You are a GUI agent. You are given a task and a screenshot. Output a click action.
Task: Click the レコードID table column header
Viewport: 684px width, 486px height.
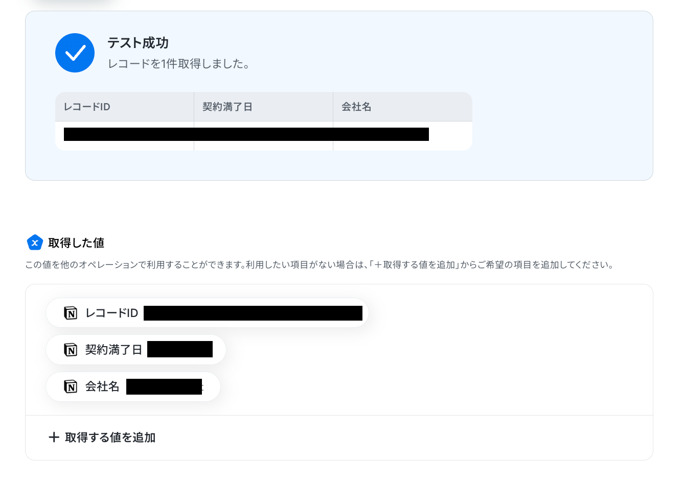point(125,107)
